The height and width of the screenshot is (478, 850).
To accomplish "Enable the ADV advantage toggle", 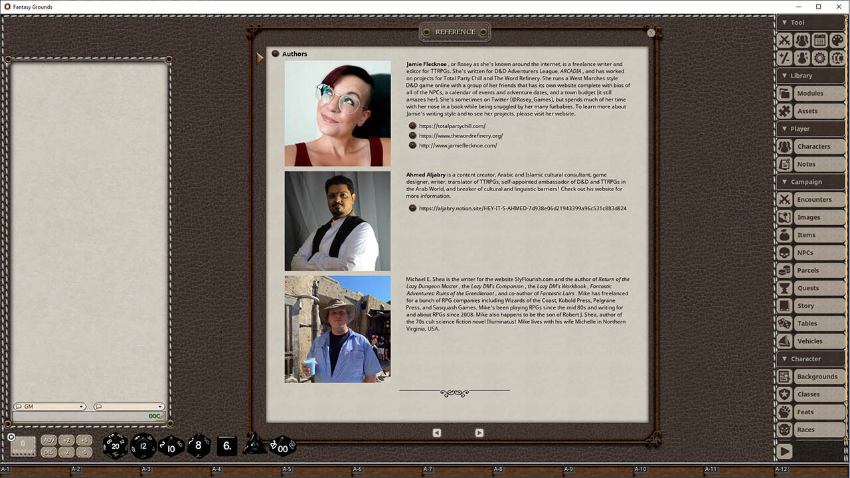I will [x=49, y=439].
